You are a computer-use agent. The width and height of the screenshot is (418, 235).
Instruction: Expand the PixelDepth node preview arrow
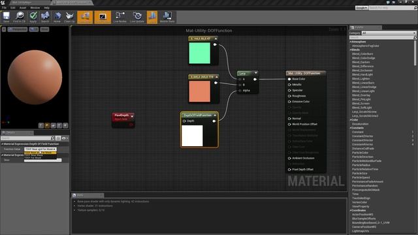pos(132,116)
